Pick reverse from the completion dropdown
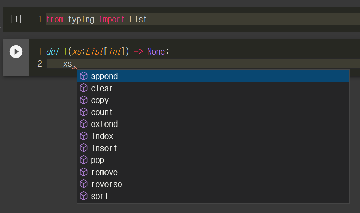The image size is (360, 213). pos(107,184)
